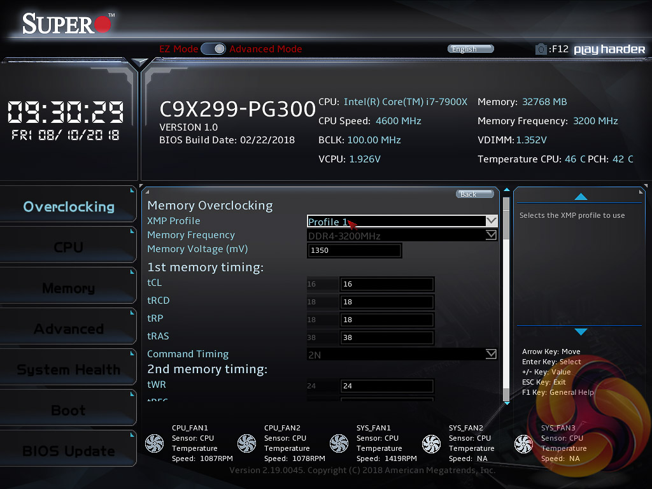Click the tCL value input field
The height and width of the screenshot is (489, 652).
[386, 284]
